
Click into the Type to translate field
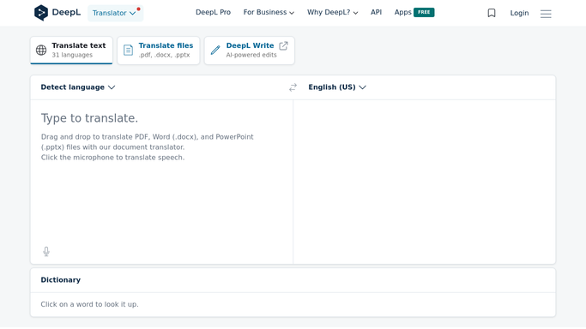[x=161, y=171]
